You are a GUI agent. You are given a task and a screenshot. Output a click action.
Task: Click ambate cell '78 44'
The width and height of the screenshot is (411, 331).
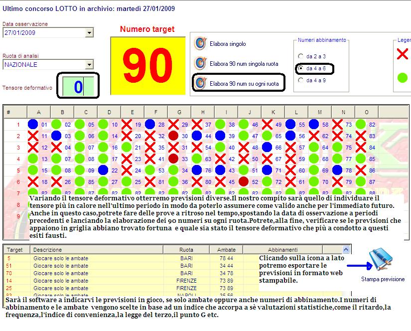click(x=226, y=258)
